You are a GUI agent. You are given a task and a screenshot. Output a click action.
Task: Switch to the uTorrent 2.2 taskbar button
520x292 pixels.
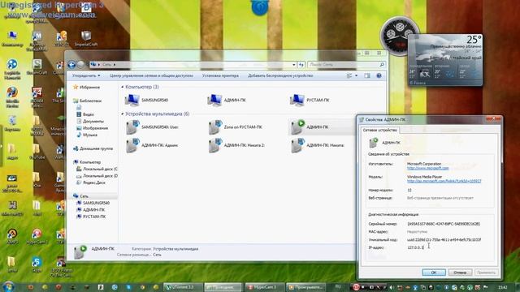(184, 287)
